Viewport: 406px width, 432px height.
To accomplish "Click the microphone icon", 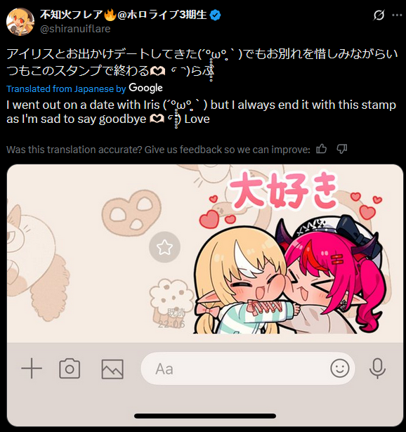I will [x=377, y=368].
